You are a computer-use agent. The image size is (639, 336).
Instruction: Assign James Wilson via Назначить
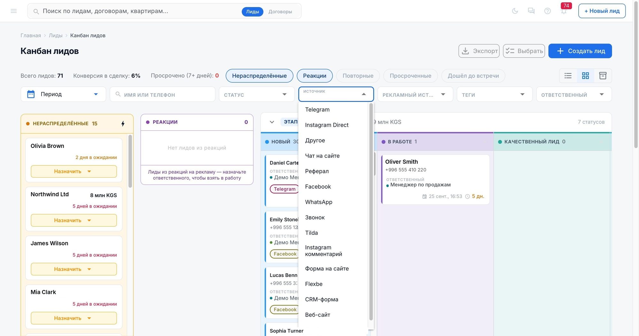tap(74, 269)
